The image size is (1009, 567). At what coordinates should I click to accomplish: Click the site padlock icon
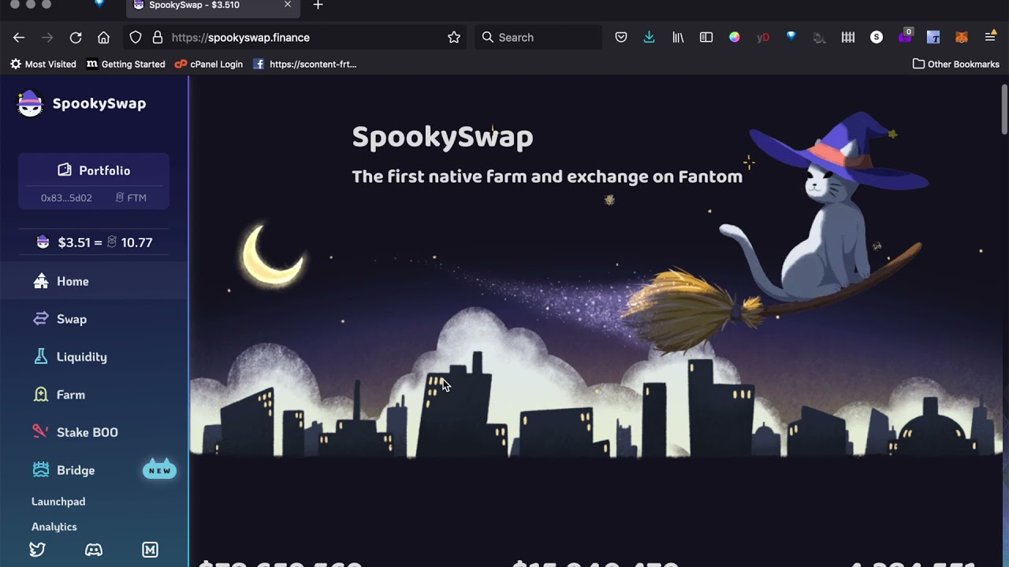(158, 37)
